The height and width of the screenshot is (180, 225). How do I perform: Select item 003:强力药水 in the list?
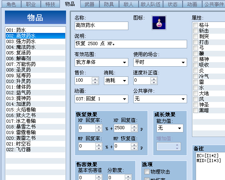point(35,41)
